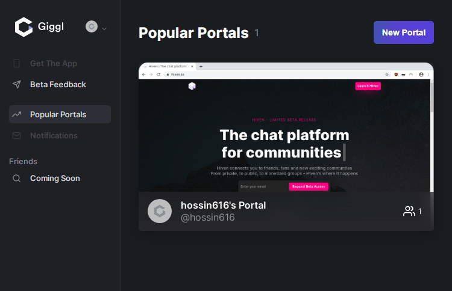Click the hossin616's Portal title
Viewport: 452px width, 291px height.
[x=223, y=205]
